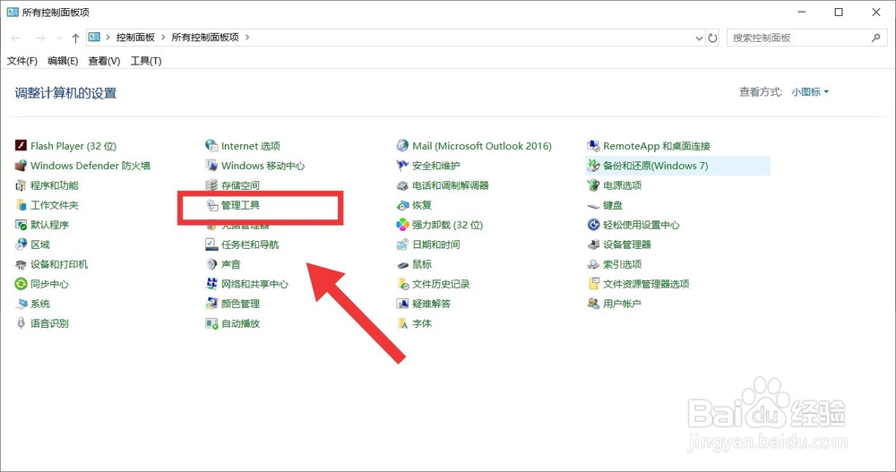Open 备份和还原(Windows 7) link

tap(656, 166)
